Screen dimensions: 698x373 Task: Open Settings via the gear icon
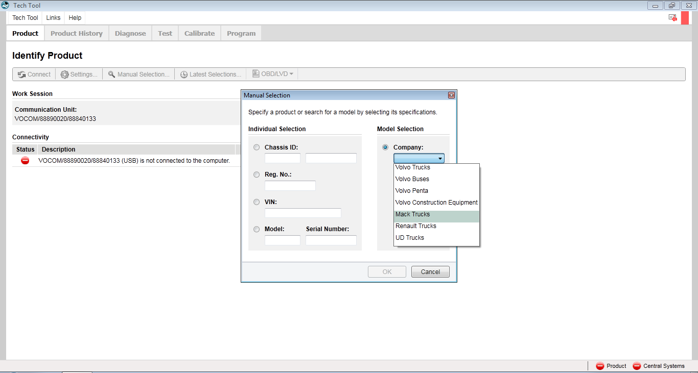[x=64, y=74]
